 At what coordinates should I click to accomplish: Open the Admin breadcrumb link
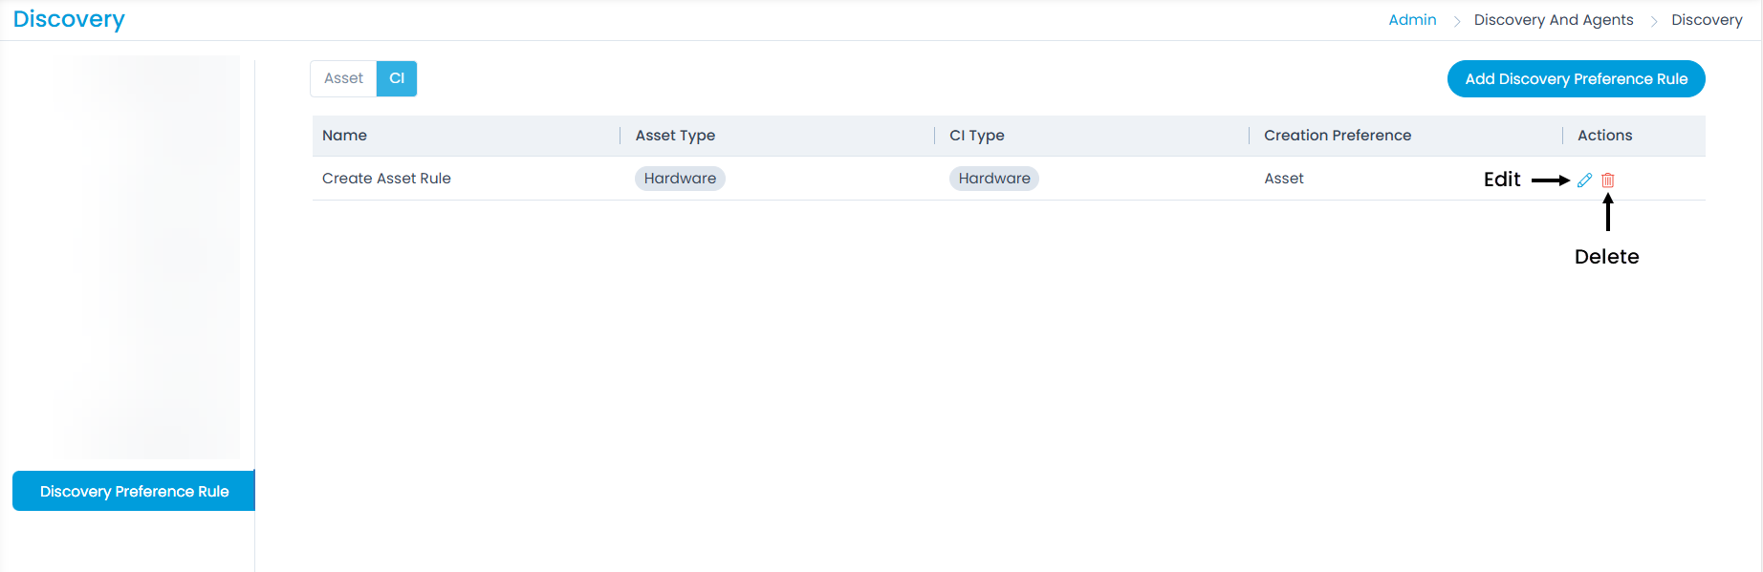tap(1412, 20)
